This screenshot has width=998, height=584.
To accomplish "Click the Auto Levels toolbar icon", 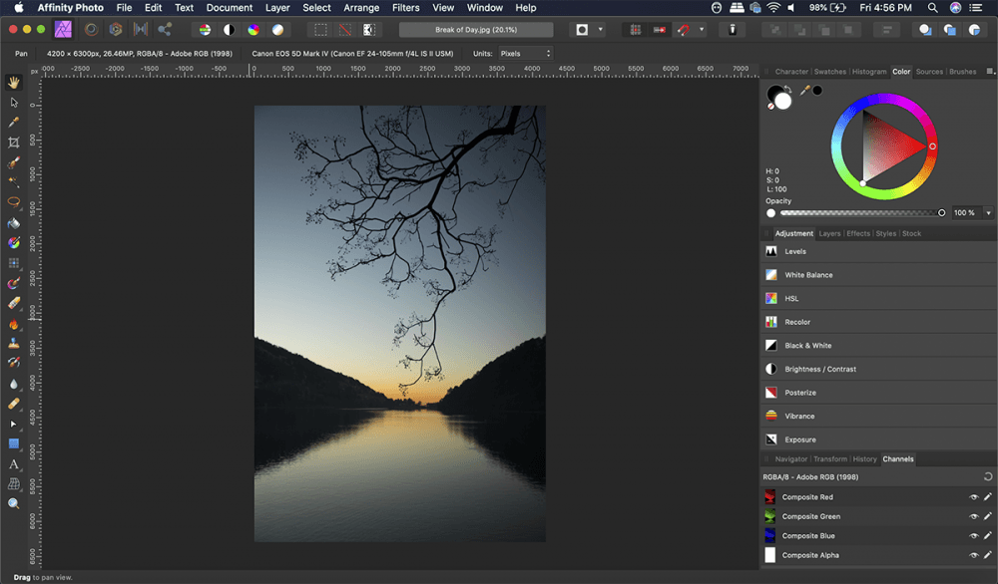I will pos(205,30).
